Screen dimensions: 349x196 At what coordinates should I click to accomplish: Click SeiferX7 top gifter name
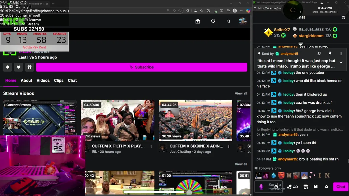[x=282, y=30]
